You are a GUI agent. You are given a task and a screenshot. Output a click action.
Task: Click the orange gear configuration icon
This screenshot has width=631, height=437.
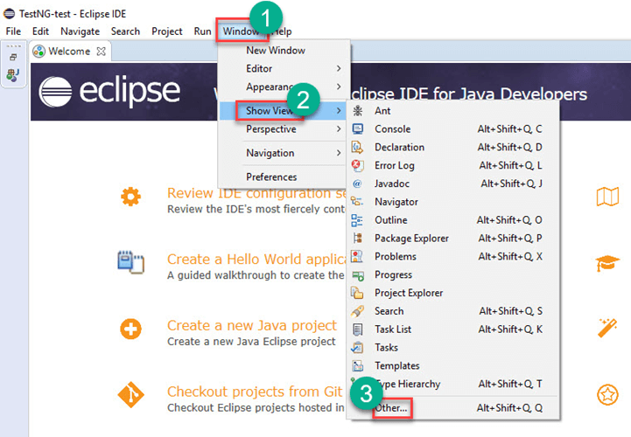pyautogui.click(x=130, y=198)
